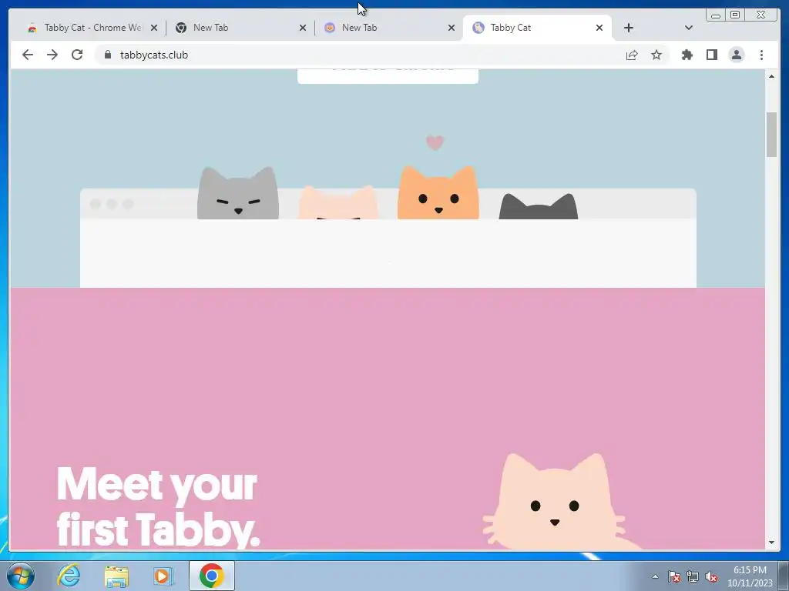Click the Chrome taskbar button
789x591 pixels.
coord(212,576)
